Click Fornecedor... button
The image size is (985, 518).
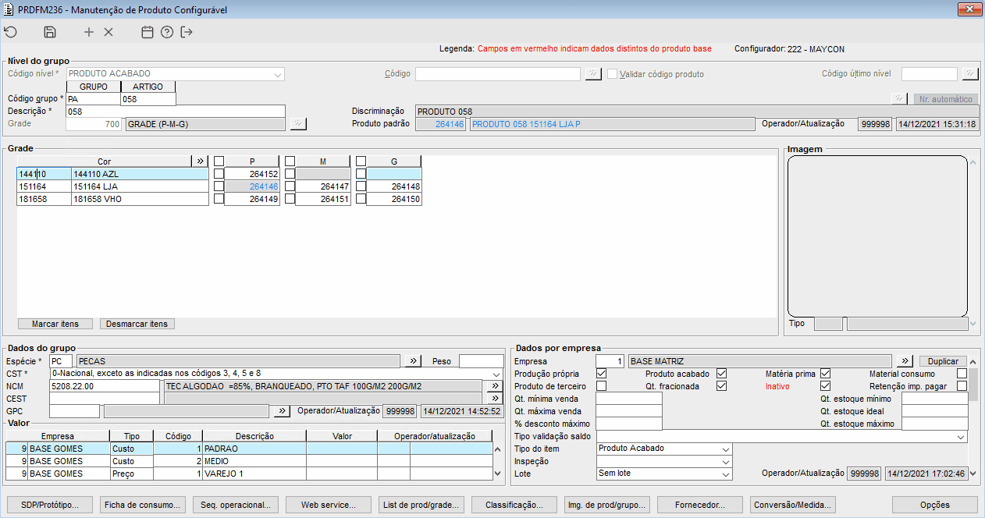700,505
